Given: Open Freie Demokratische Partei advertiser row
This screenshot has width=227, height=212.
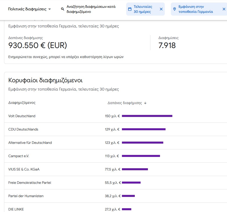Looking at the screenshot, I should point(116,183).
